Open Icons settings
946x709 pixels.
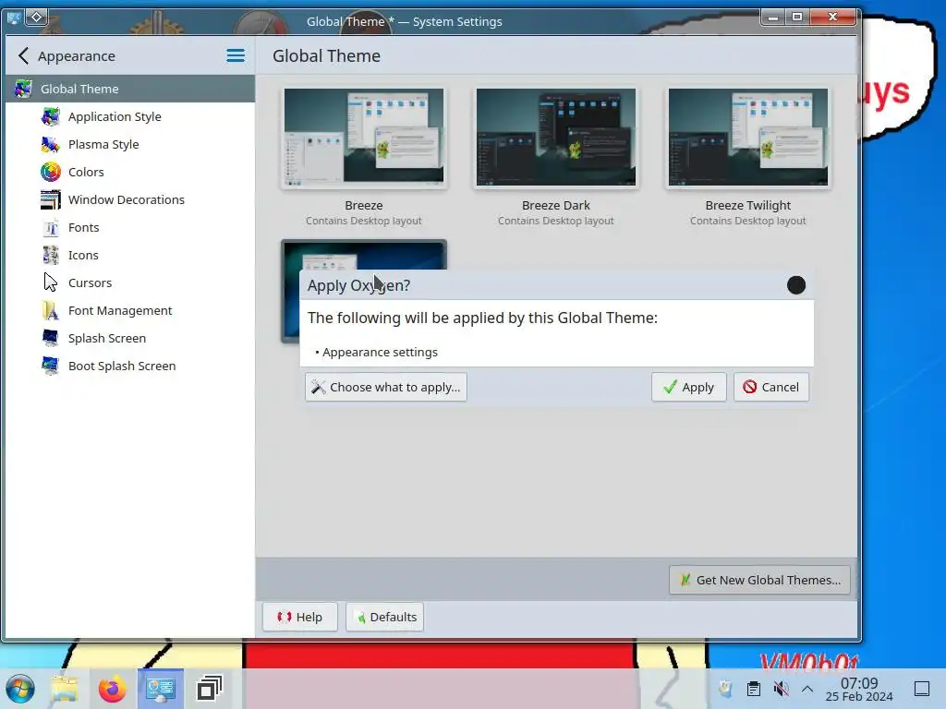coord(83,255)
